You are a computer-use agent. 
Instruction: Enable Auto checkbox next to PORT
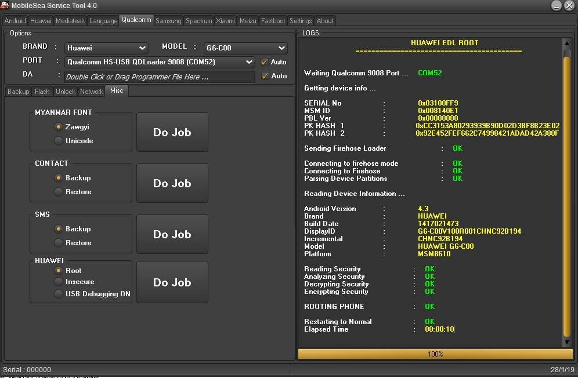point(265,62)
